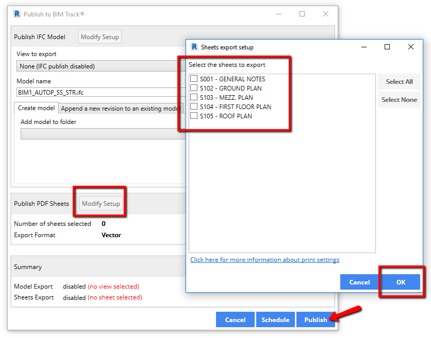
Task: Tick the S103 - MEZZ. PLAN checkbox
Action: coord(194,97)
